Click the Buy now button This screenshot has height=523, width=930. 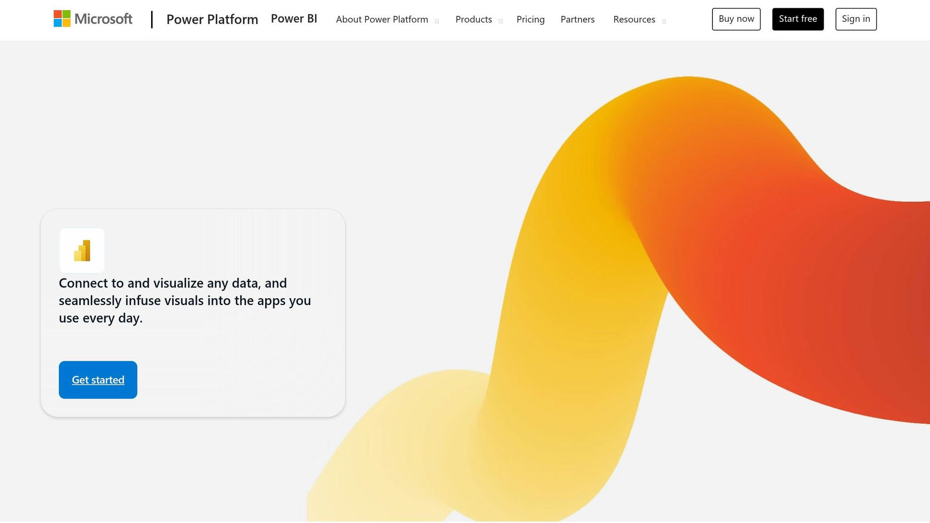click(736, 19)
